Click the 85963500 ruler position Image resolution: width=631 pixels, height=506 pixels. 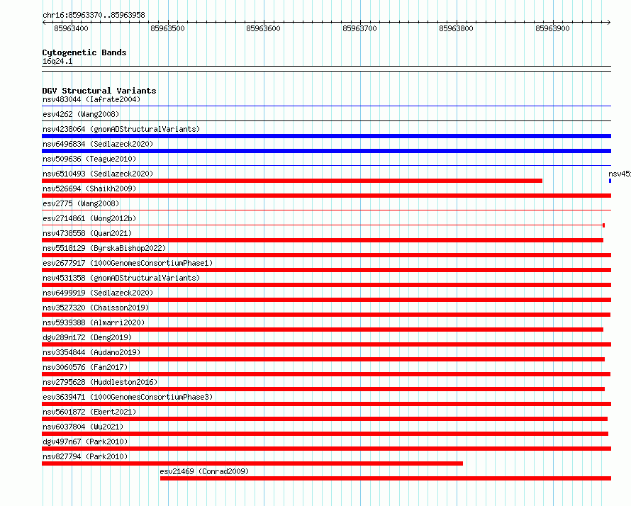point(167,28)
